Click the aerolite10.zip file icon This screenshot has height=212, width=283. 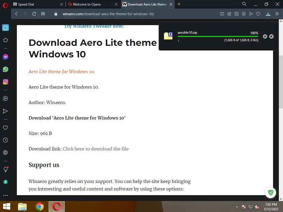tap(168, 36)
